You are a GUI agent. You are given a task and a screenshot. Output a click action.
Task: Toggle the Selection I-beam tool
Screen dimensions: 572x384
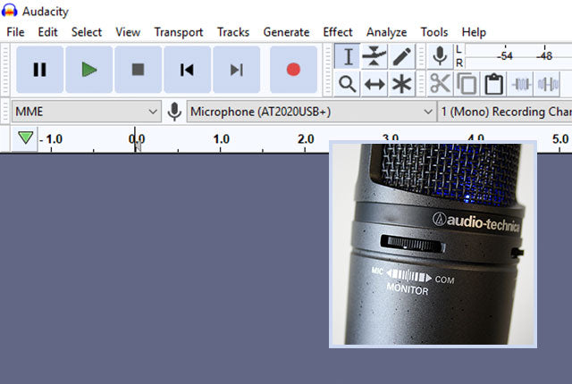click(x=348, y=56)
